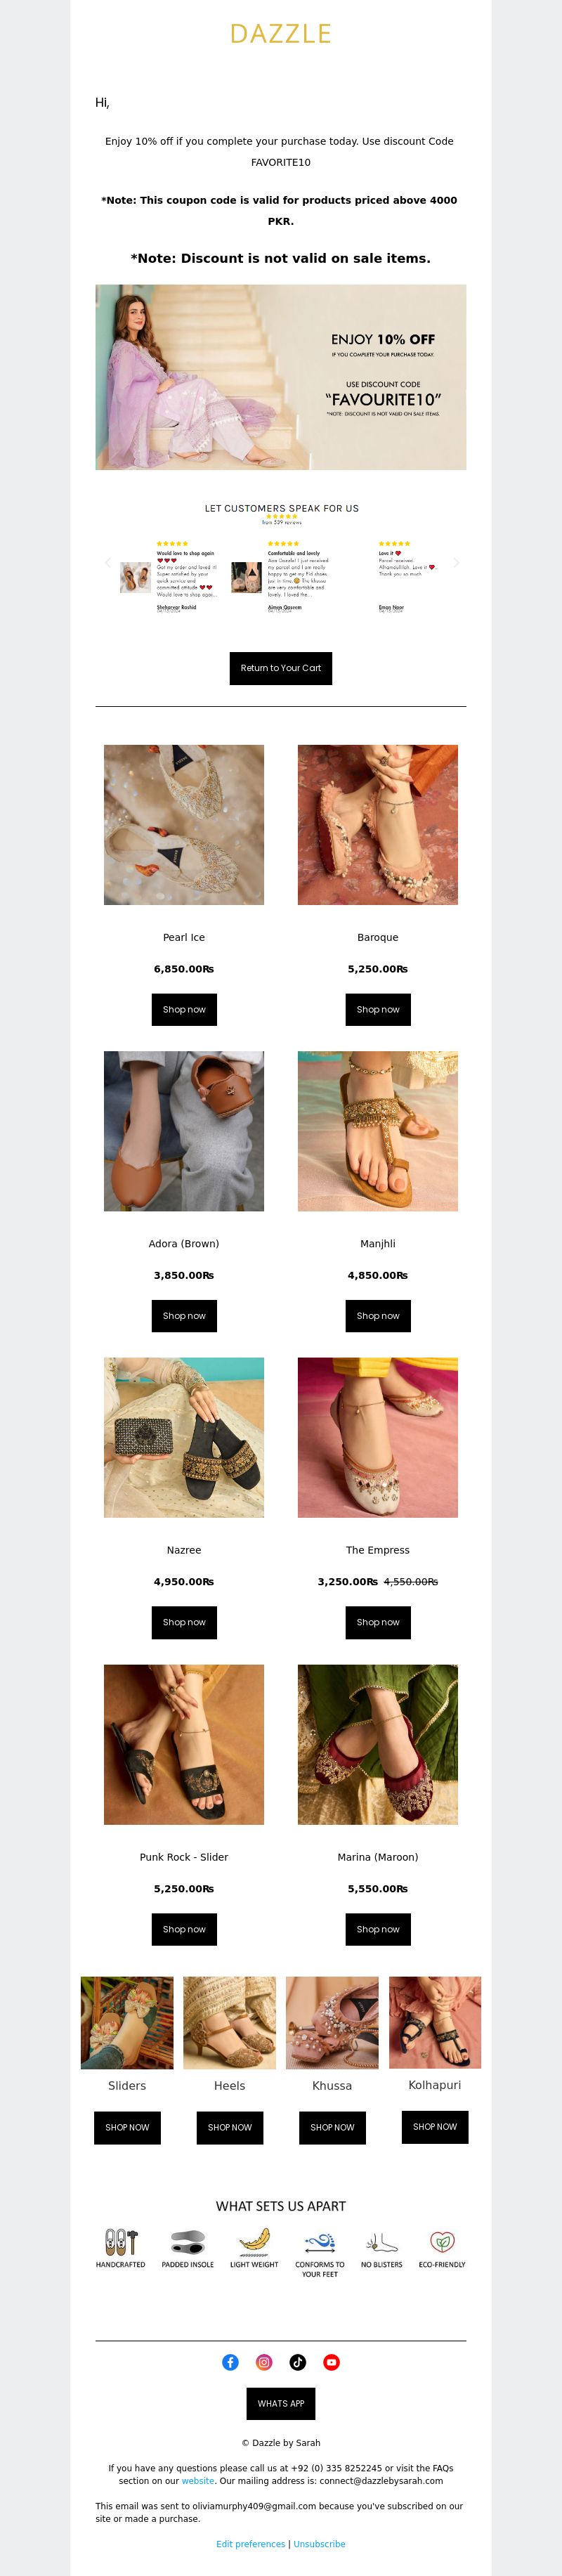Open the website FAQs link
562x2576 pixels.
[198, 2481]
